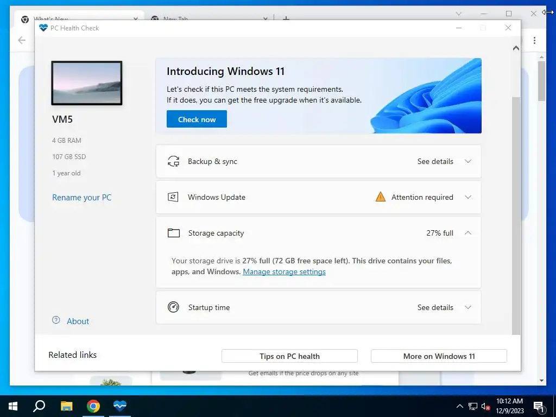Click See details for Backup & sync

coord(435,161)
